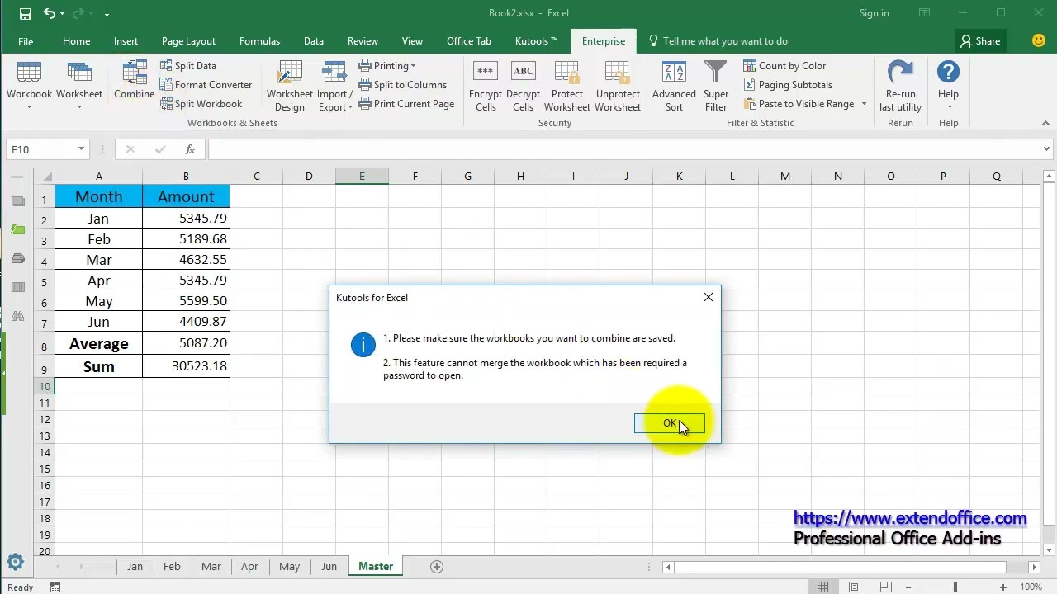Viewport: 1057px width, 594px height.
Task: Switch to Page Layout view in status bar
Action: (x=855, y=587)
